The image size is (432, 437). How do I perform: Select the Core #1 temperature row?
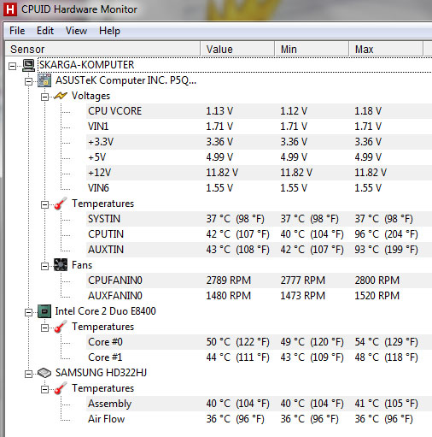tap(259, 357)
